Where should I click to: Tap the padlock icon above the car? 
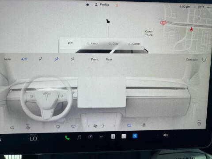point(108,21)
